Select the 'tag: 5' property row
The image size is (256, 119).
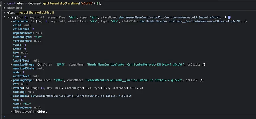click(18, 100)
